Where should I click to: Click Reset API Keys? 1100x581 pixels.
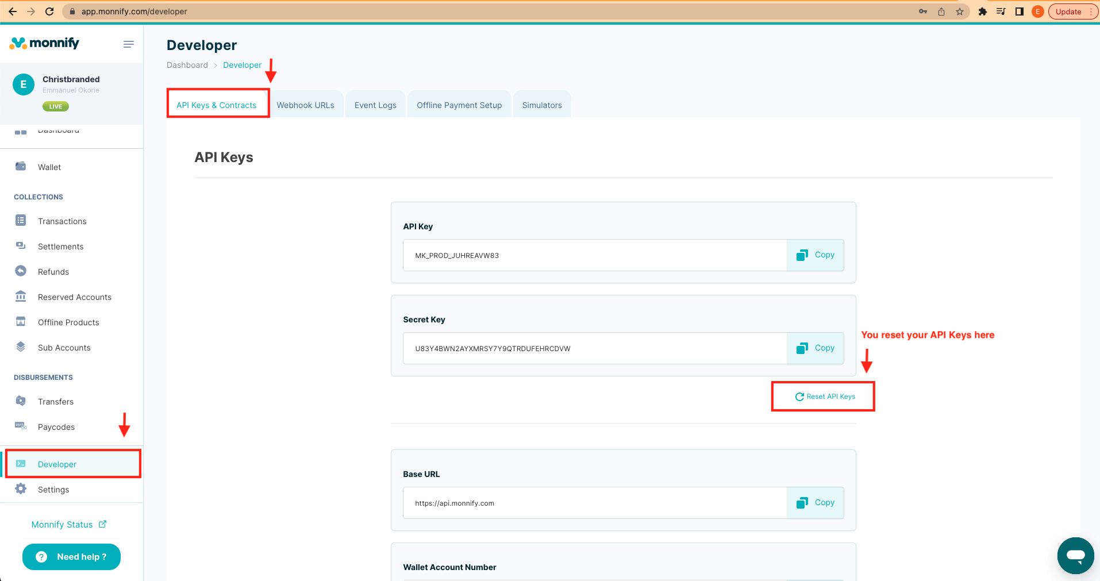825,397
